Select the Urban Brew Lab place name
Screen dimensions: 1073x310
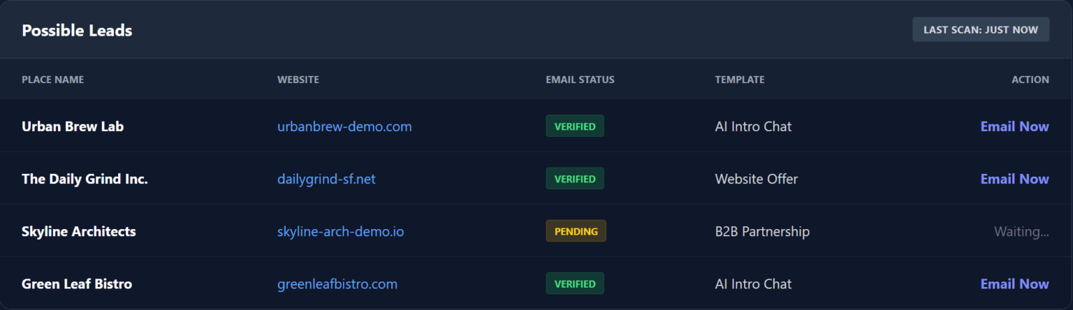(73, 126)
